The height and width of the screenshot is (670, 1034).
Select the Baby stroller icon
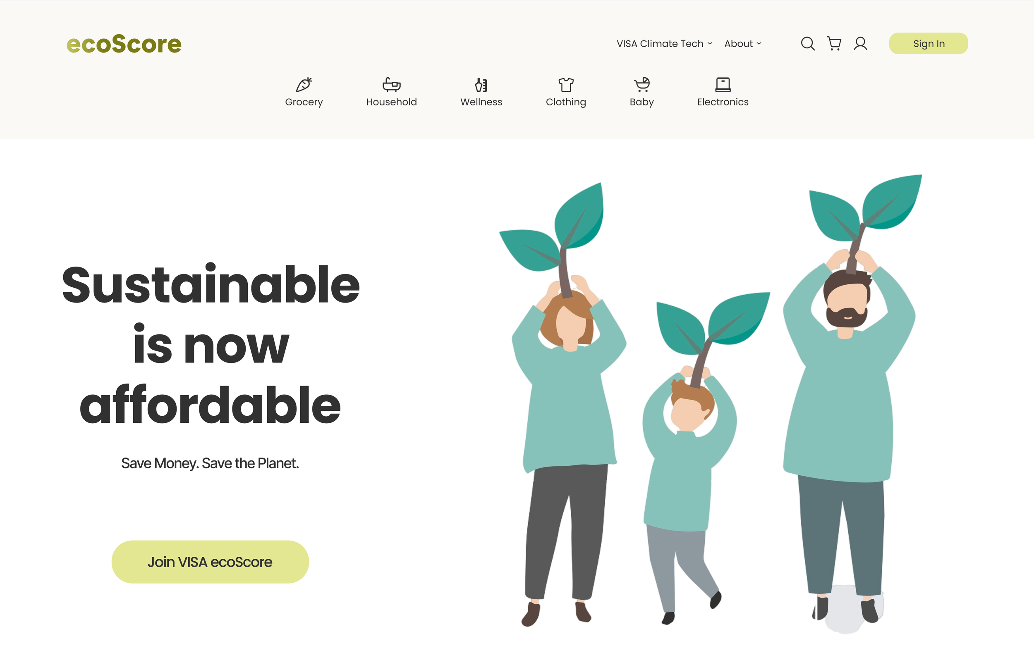tap(641, 85)
